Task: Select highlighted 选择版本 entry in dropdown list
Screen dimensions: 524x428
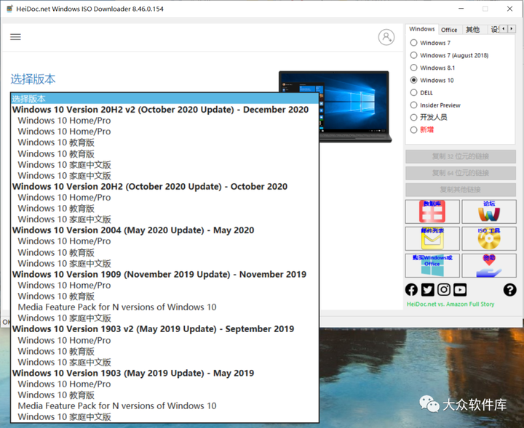Action: 164,98
